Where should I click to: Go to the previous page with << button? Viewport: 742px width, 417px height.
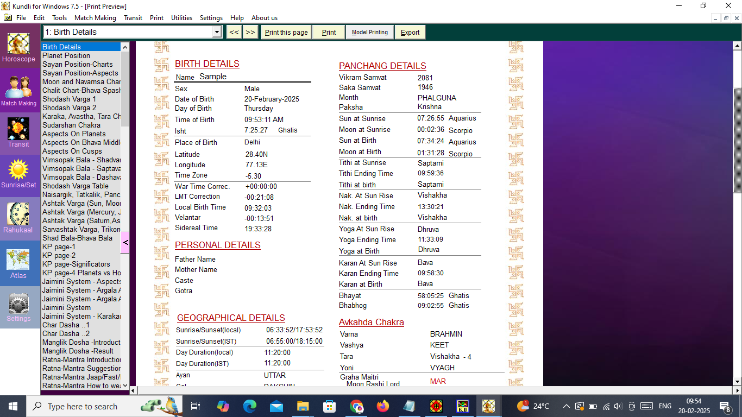click(234, 32)
